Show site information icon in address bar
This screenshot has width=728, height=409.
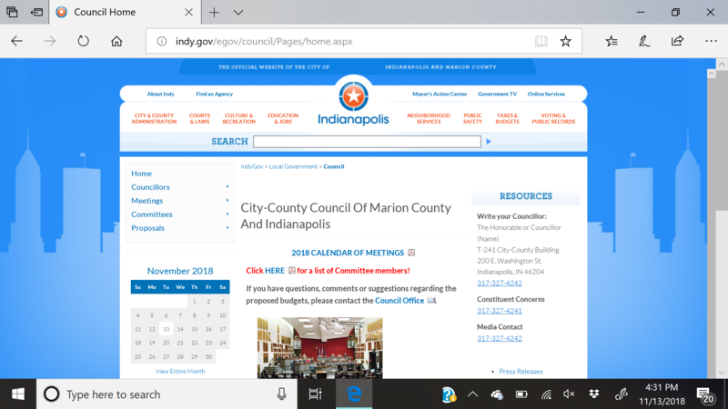162,41
